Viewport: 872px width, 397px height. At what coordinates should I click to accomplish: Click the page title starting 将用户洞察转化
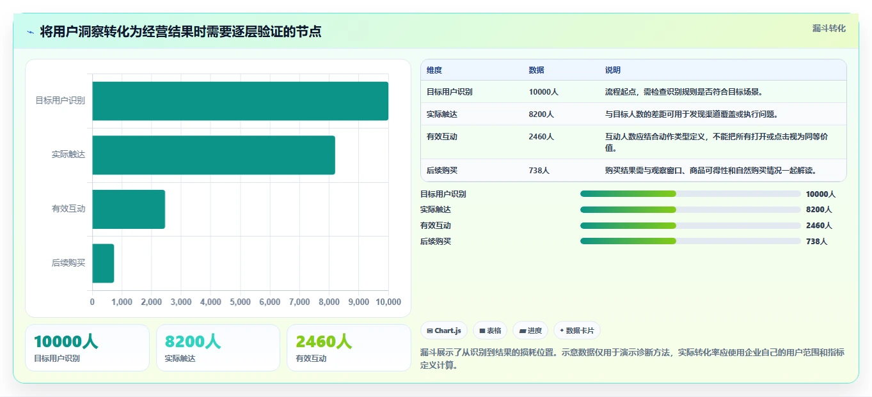180,31
